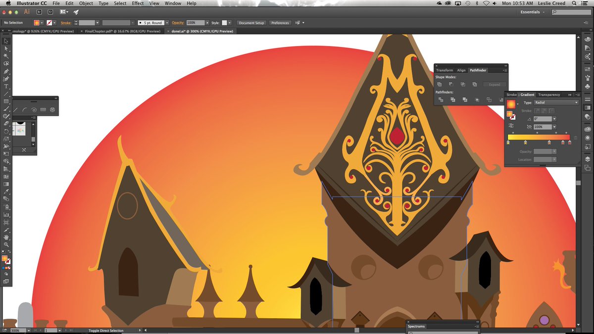
Task: Click the Merge pathfinder icon
Action: [464, 99]
